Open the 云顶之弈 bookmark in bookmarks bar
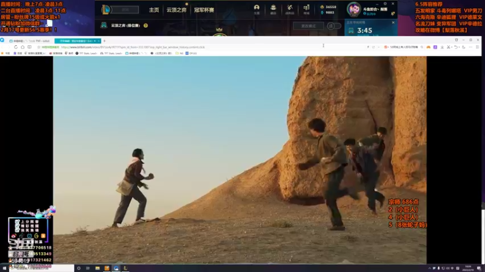The image size is (485, 272). pos(161,53)
